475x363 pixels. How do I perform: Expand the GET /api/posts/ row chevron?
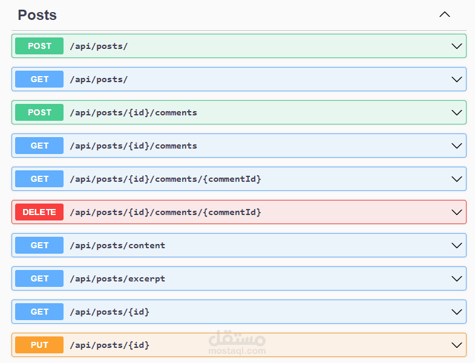point(457,79)
